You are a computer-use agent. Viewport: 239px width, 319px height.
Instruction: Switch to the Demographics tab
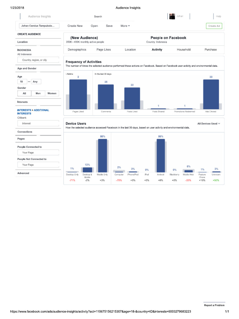[77, 50]
